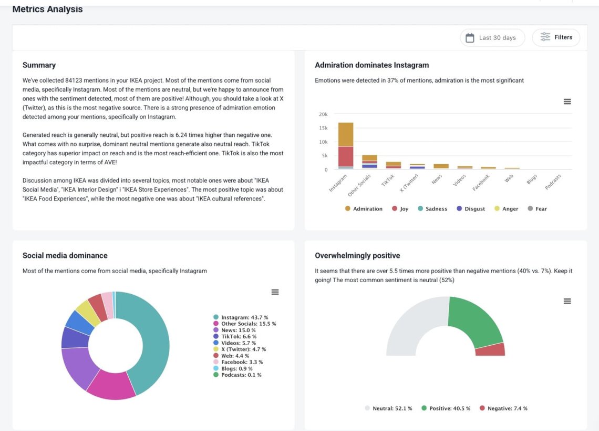Toggle the Anger series in the legend
Screen dimensions: 599x431
506,208
